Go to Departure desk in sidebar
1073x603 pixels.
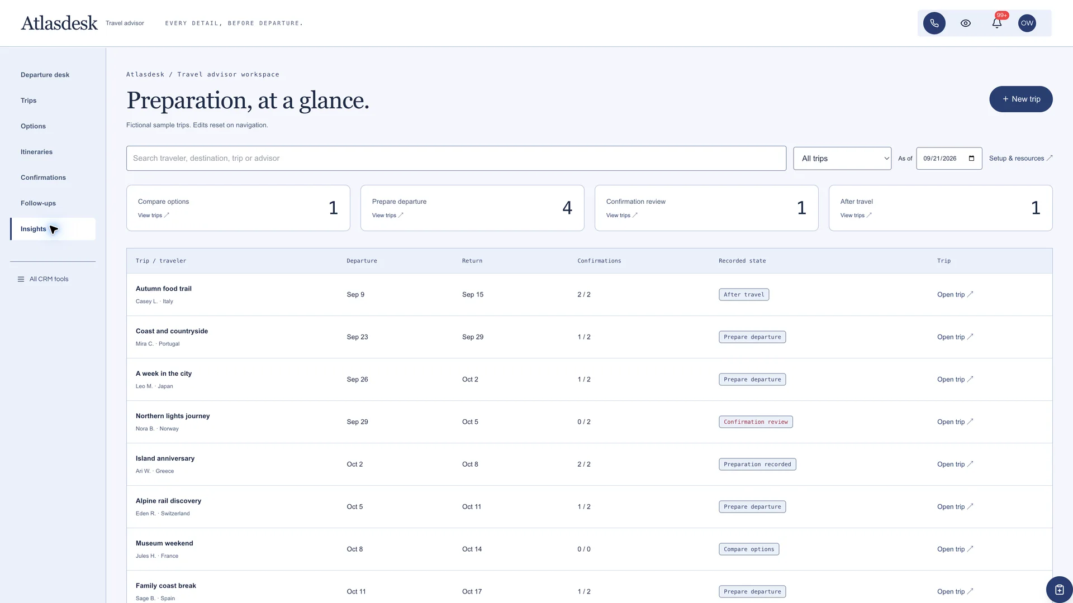45,75
